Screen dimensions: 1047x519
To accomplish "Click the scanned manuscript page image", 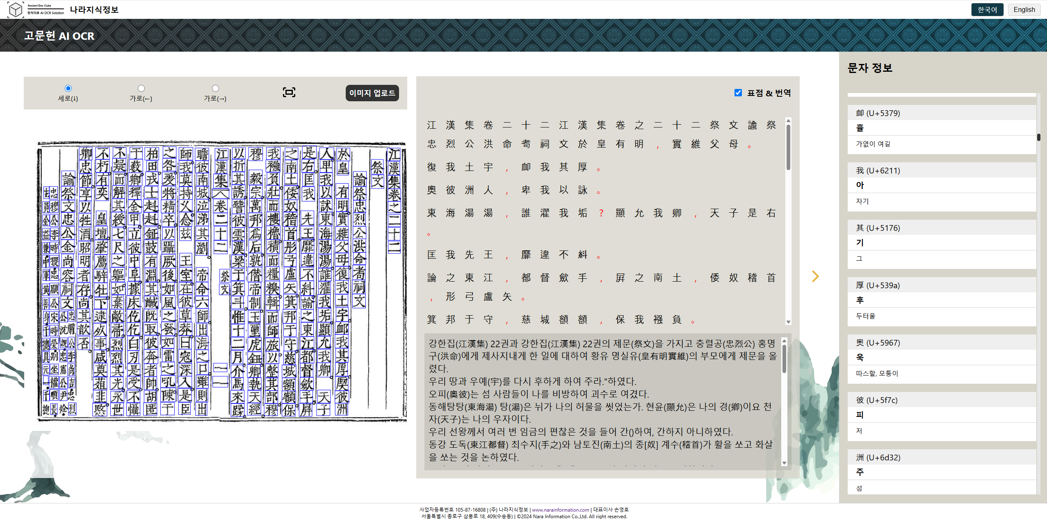I will tap(221, 281).
